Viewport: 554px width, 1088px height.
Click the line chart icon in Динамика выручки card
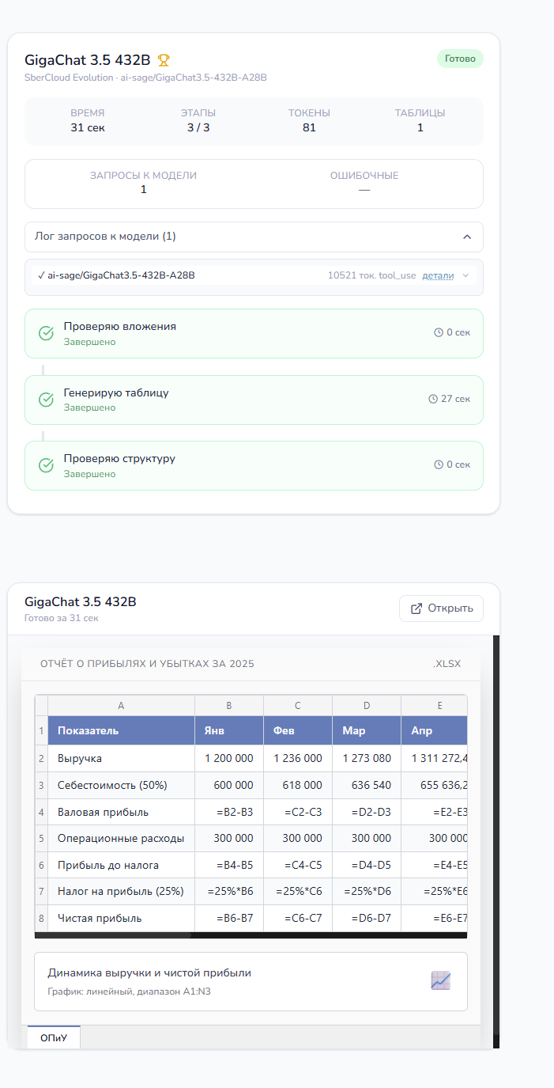[x=440, y=981]
